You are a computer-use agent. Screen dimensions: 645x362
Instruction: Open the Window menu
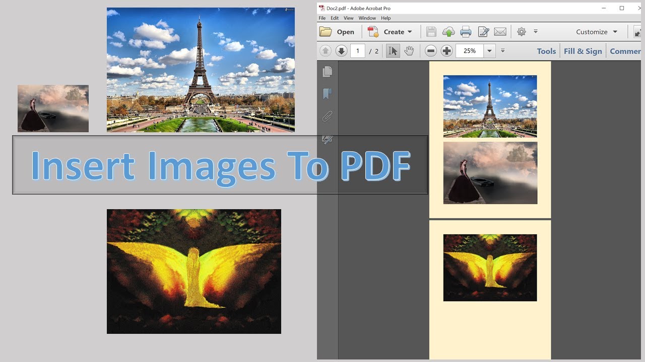click(367, 18)
